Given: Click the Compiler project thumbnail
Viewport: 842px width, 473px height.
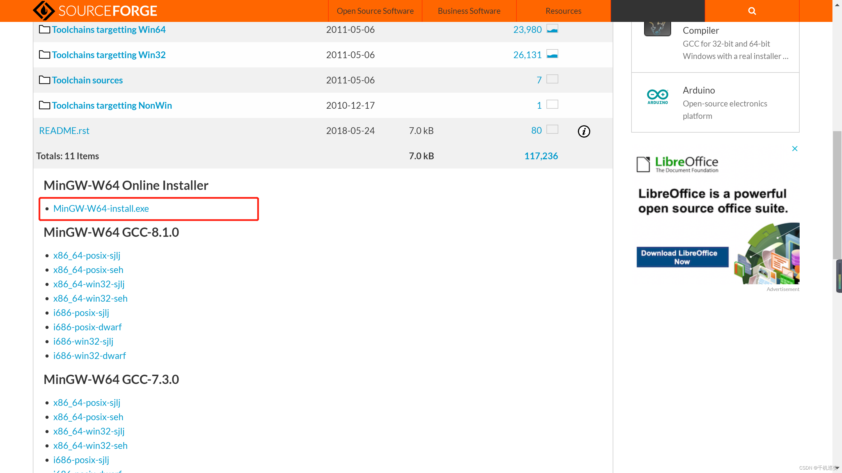Looking at the screenshot, I should click(x=657, y=29).
